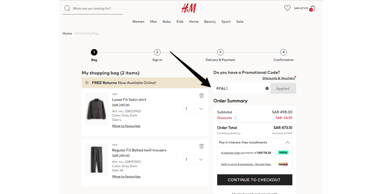Image resolution: width=381 pixels, height=194 pixels.
Task: Click the Applied promo code button
Action: coord(283,88)
